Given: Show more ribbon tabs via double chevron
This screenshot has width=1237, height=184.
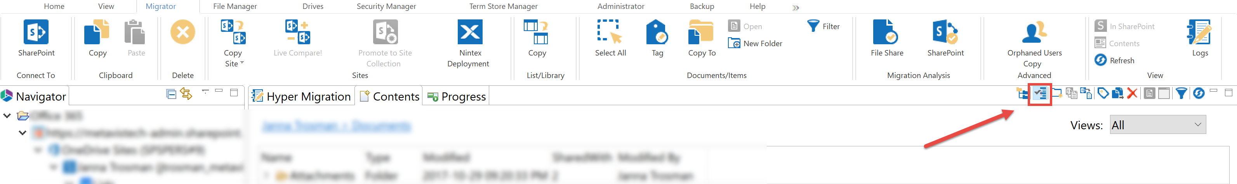Looking at the screenshot, I should click(796, 8).
